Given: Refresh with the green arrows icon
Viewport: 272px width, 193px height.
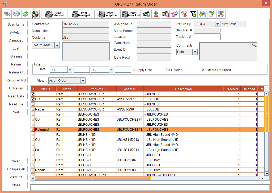Looking at the screenshot, I should point(25,14).
